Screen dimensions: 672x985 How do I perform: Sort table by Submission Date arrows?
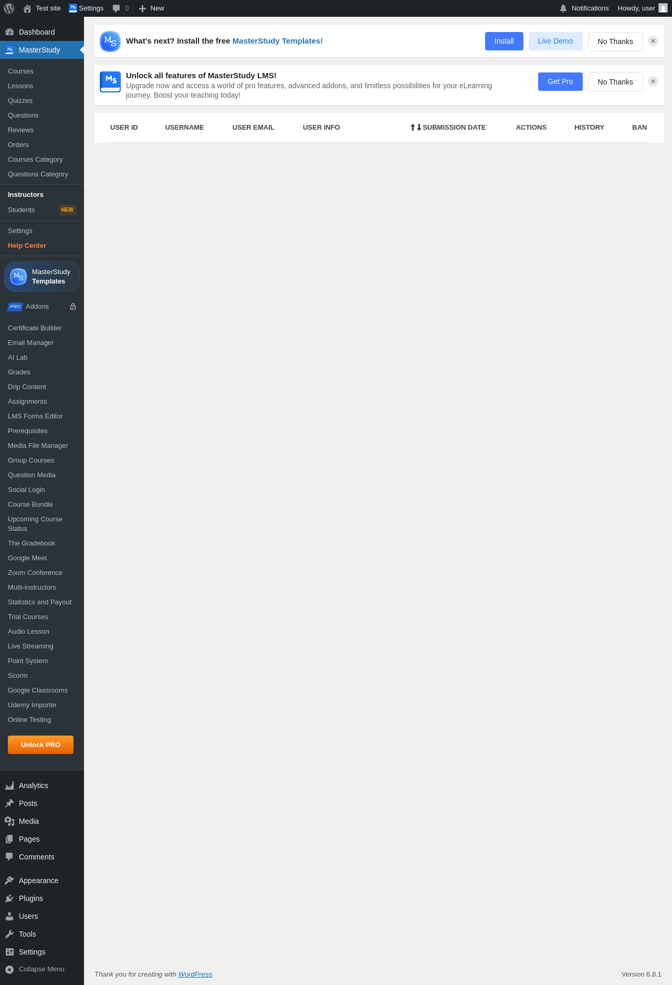click(x=416, y=128)
